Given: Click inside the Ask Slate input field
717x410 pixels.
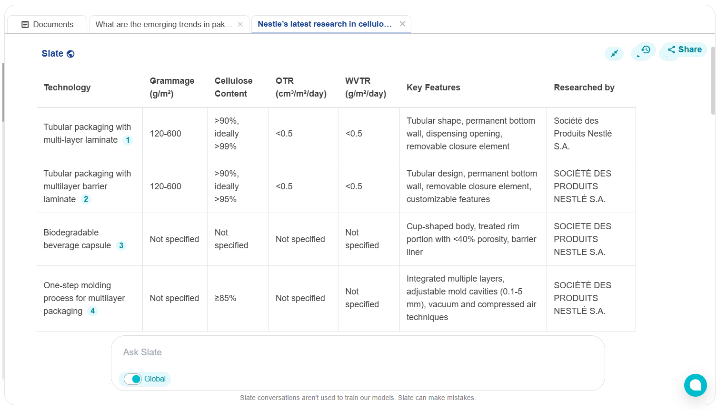Looking at the screenshot, I should pyautogui.click(x=357, y=352).
